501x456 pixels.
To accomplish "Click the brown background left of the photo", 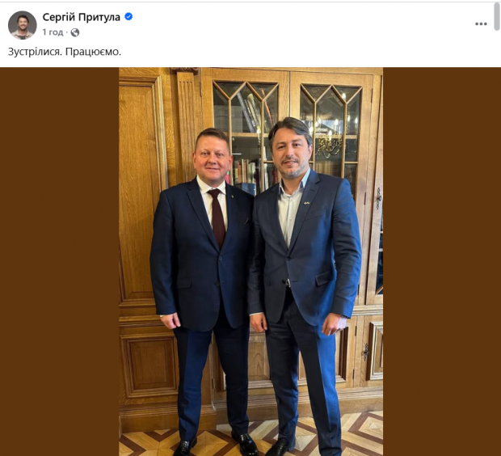I will click(x=60, y=262).
